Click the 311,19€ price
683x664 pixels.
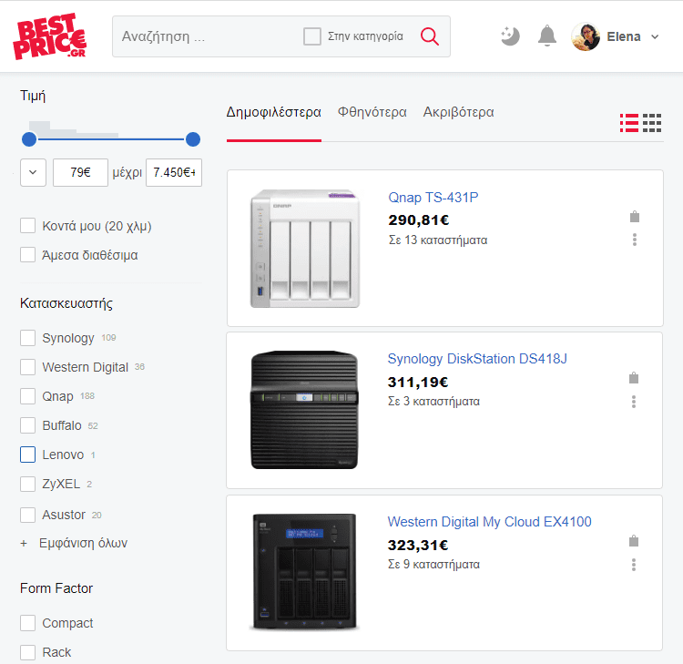[418, 383]
